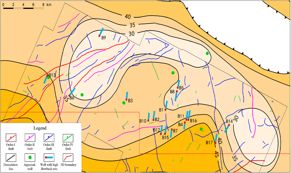Select the red well marker B7

(x=172, y=130)
